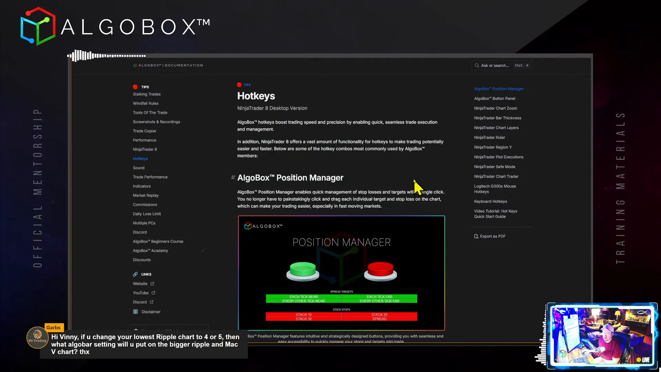The image size is (661, 372).
Task: Click the hash anchor beside Position Manager heading
Action: point(233,178)
